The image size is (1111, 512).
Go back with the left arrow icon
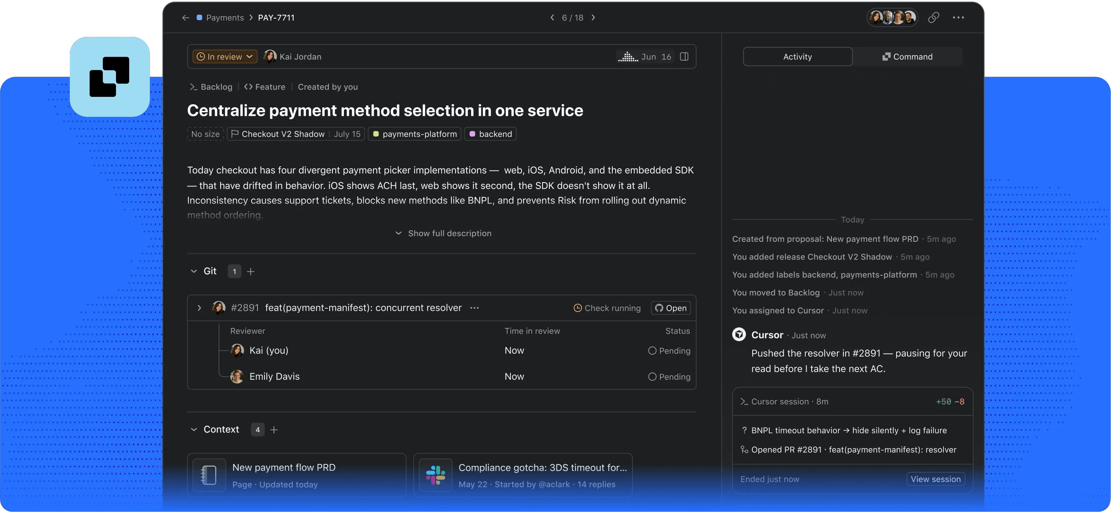[185, 18]
